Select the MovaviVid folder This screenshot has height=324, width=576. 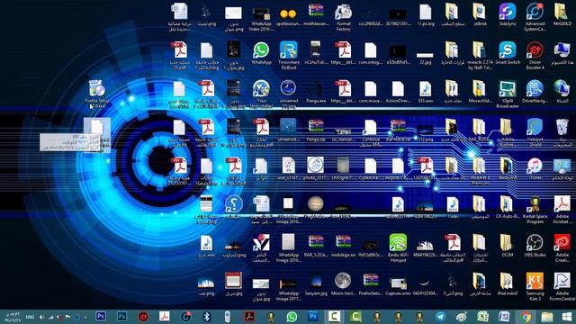pos(480,92)
